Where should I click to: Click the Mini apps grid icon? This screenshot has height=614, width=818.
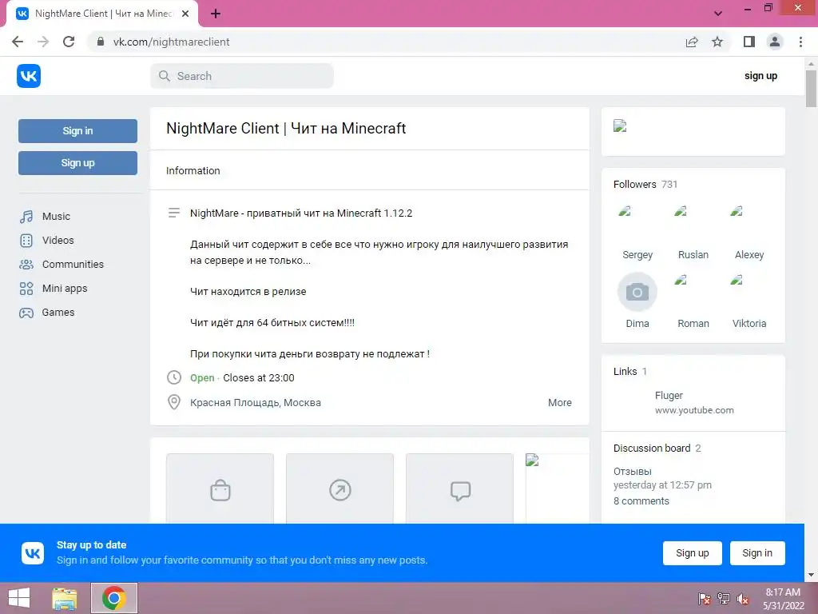pyautogui.click(x=26, y=289)
